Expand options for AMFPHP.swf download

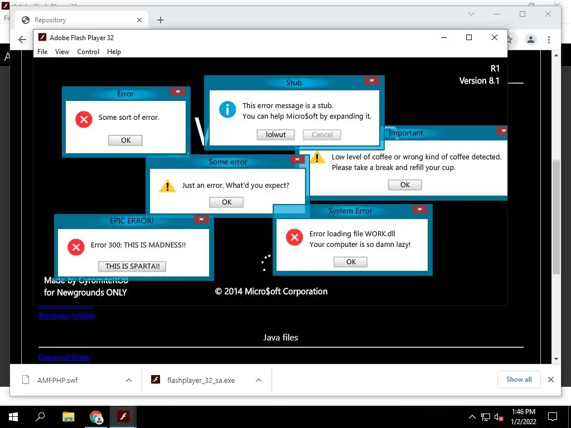click(x=129, y=380)
